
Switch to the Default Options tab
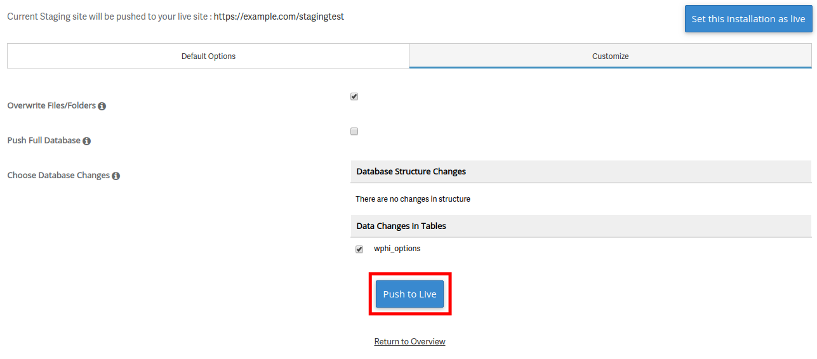point(208,56)
